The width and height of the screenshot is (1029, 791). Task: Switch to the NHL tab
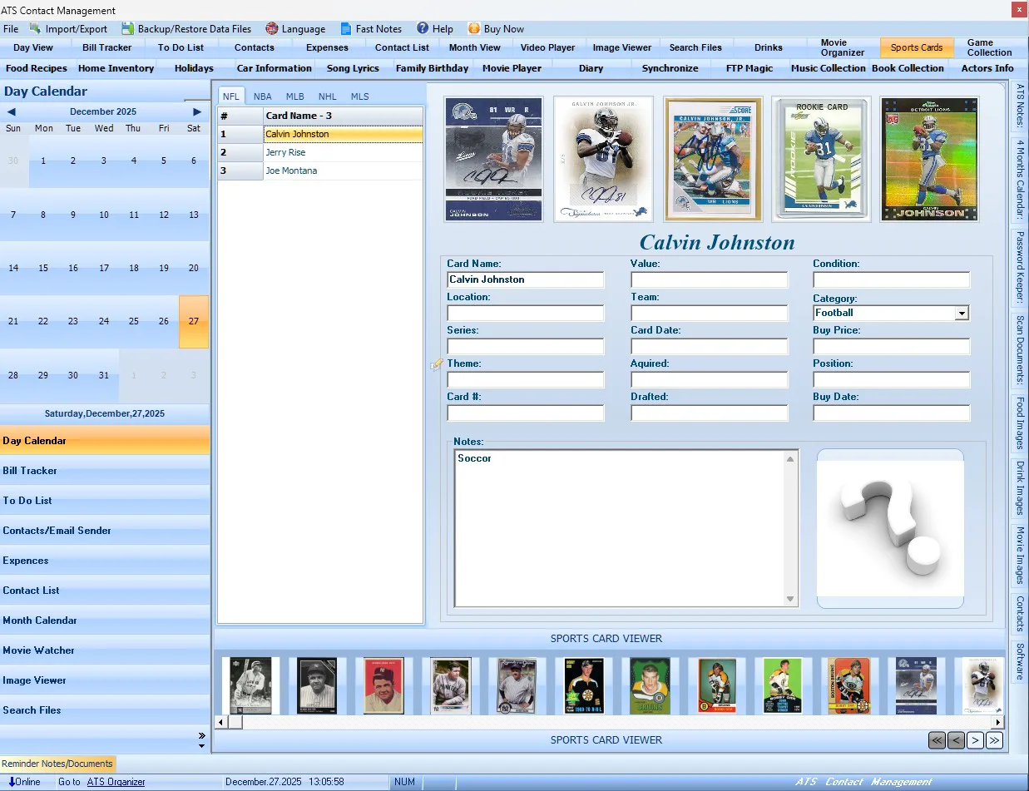tap(328, 96)
